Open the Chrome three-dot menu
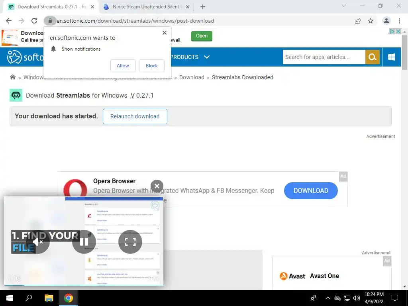 pos(399,21)
